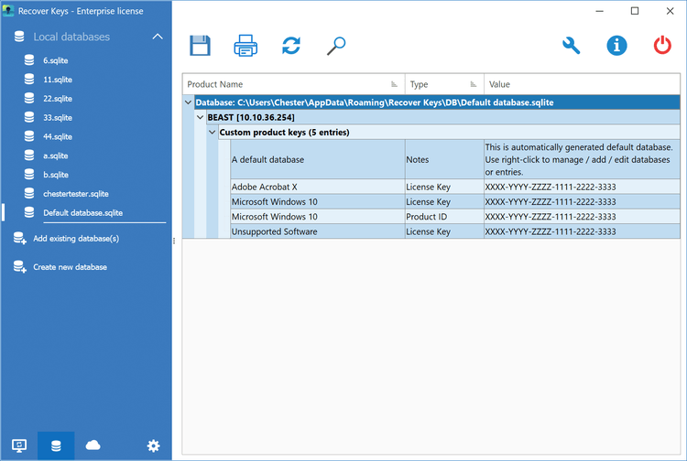Click Add existing database(s) link
Screen dimensions: 687x461
pyautogui.click(x=76, y=239)
